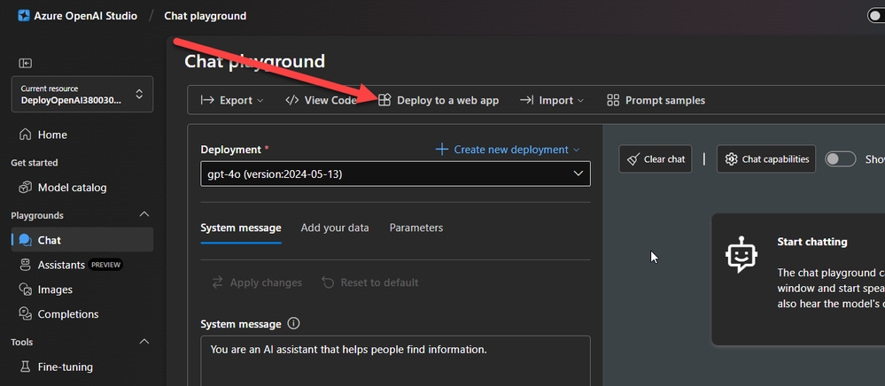Switch to the Parameters tab
The image size is (885, 386).
tap(416, 228)
